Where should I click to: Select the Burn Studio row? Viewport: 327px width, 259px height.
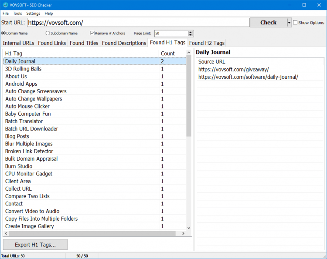pos(95,166)
